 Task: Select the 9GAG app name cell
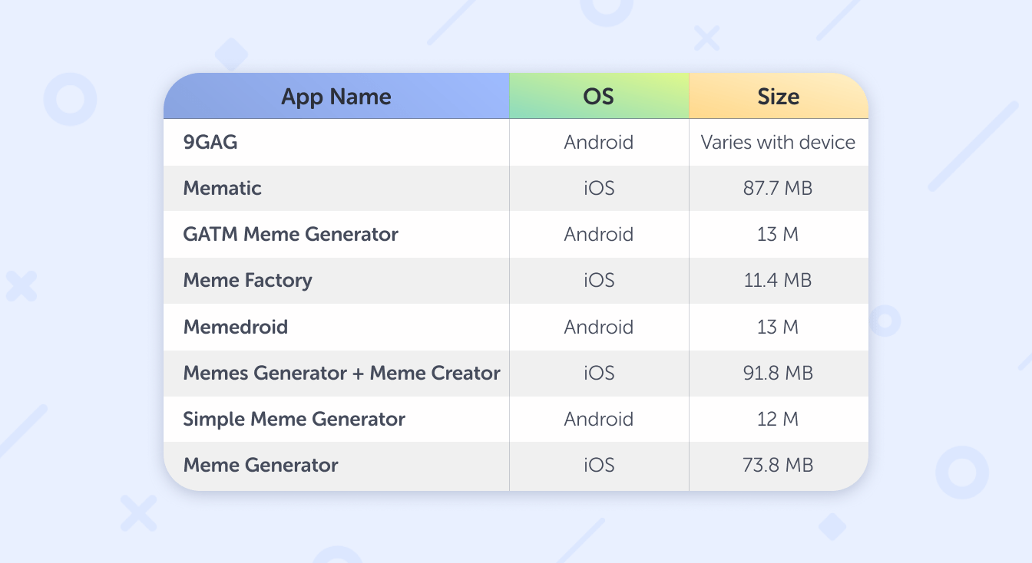pos(210,142)
